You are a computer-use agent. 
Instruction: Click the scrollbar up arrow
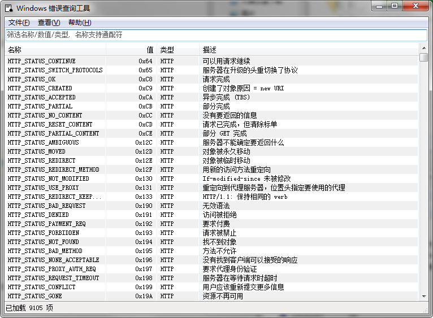click(x=423, y=49)
